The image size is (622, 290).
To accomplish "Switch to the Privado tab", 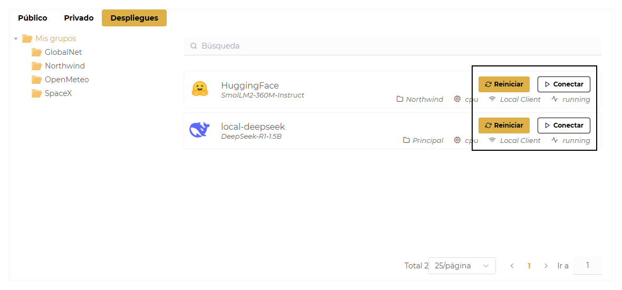I will [x=79, y=18].
